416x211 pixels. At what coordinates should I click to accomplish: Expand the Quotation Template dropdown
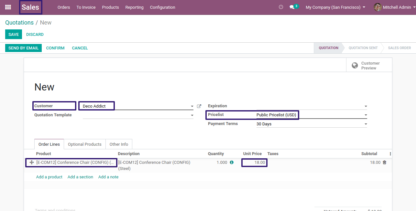point(192,115)
